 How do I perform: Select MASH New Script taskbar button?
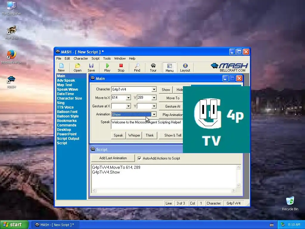tap(55, 225)
